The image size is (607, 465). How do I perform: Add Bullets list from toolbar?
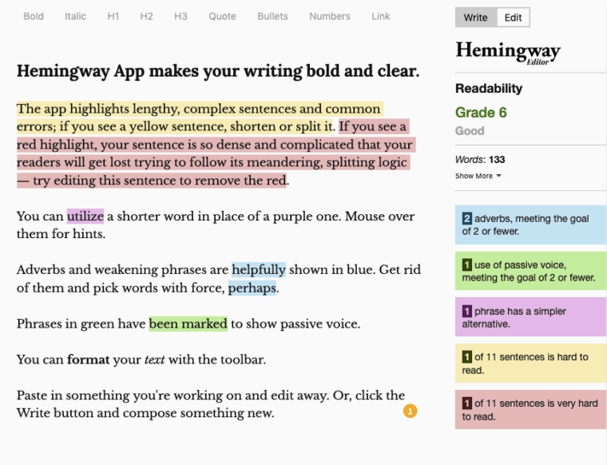click(272, 16)
